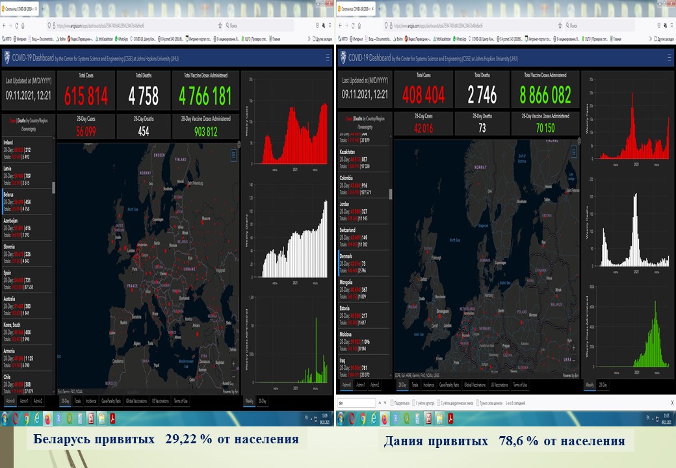Open the dashboard menu icon in the left blue header
676x468 pixels.
tap(328, 57)
